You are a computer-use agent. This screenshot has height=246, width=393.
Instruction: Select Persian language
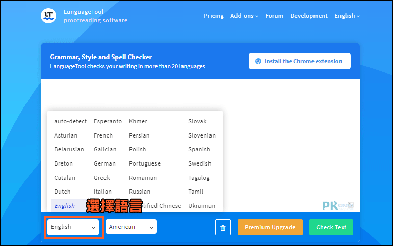coord(139,135)
